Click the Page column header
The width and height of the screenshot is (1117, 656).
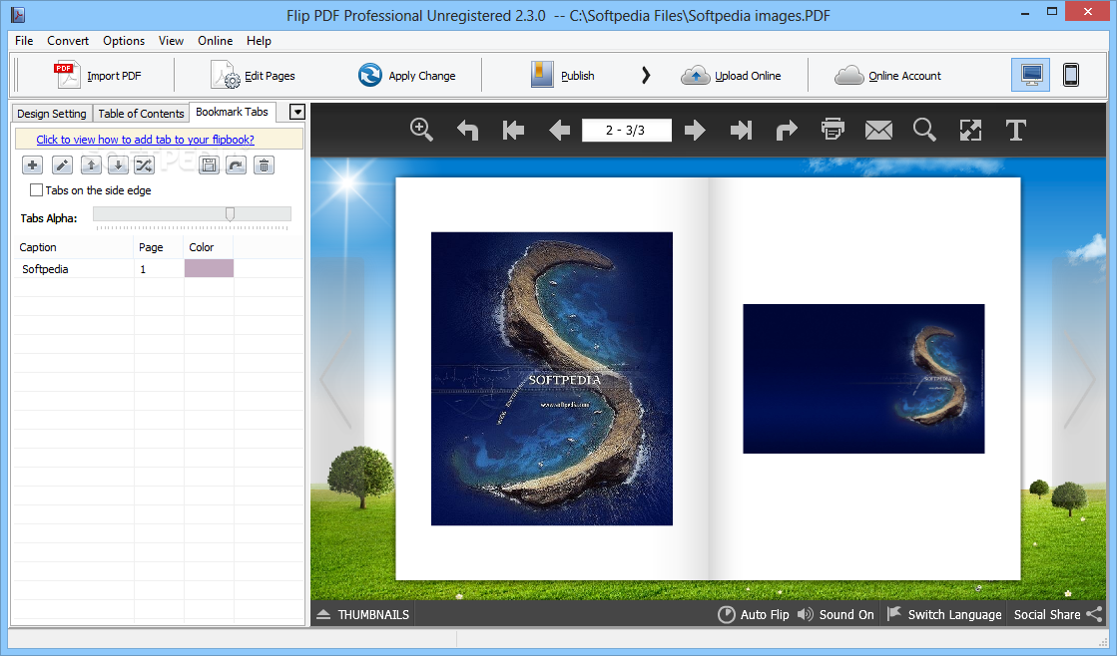159,247
